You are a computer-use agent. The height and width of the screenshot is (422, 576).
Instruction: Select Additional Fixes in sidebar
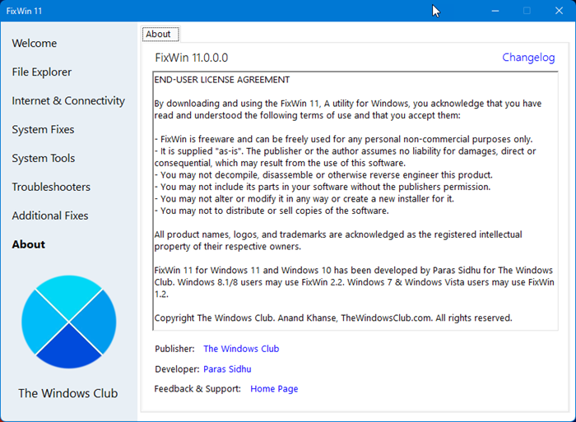[x=50, y=216]
